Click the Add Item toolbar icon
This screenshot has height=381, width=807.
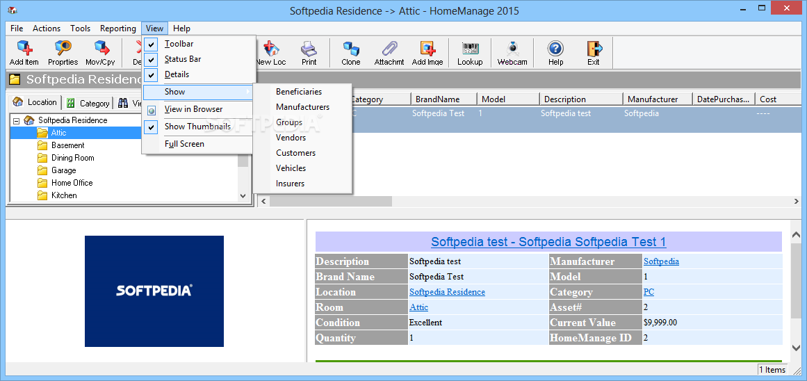[x=24, y=49]
